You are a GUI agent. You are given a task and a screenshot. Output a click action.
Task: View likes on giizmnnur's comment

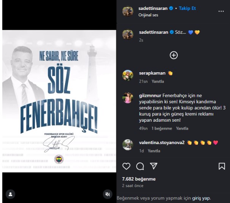(x=162, y=128)
